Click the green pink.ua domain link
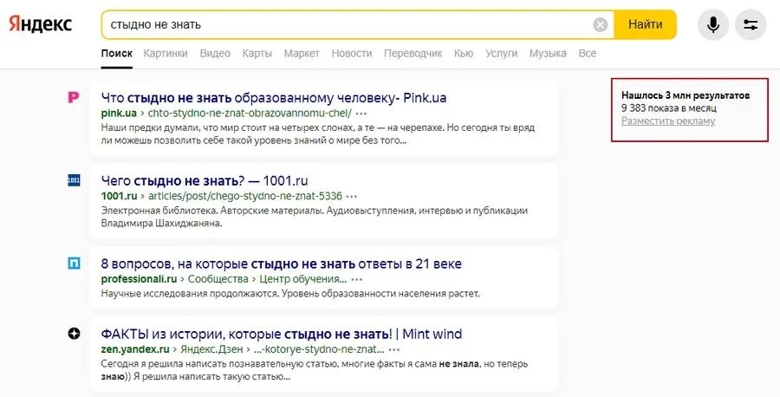The image size is (780, 397). coord(119,113)
